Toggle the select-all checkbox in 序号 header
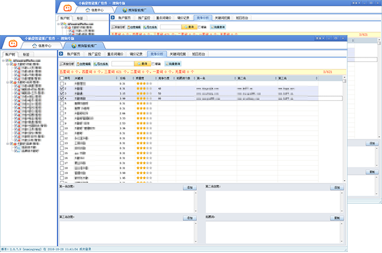The height and width of the screenshot is (253, 382). (61, 78)
